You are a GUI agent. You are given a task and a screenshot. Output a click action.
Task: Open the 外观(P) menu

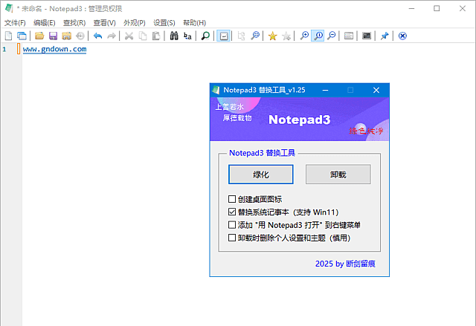point(135,23)
